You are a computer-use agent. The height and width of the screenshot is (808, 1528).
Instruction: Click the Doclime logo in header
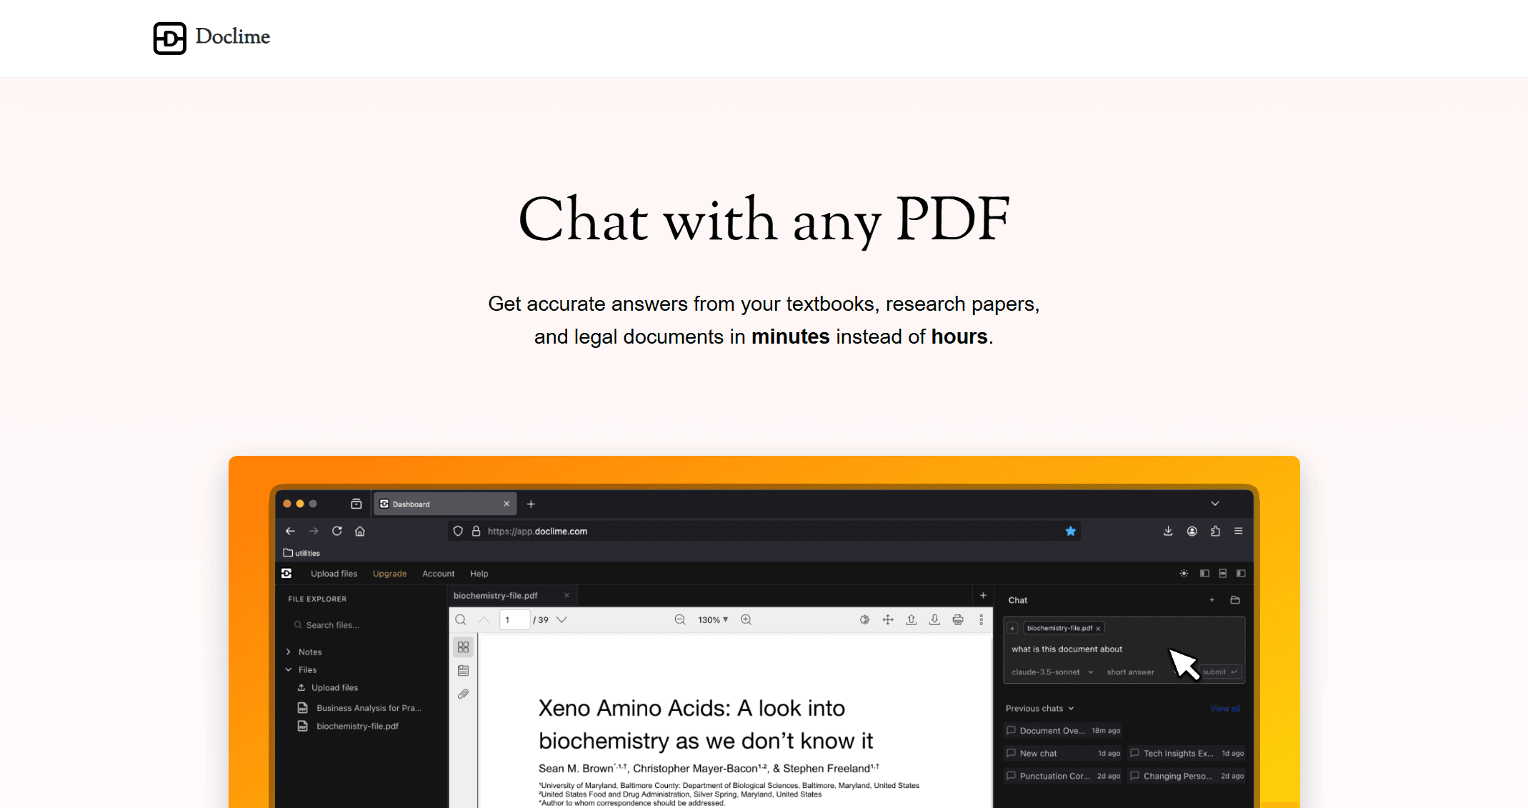pos(211,38)
